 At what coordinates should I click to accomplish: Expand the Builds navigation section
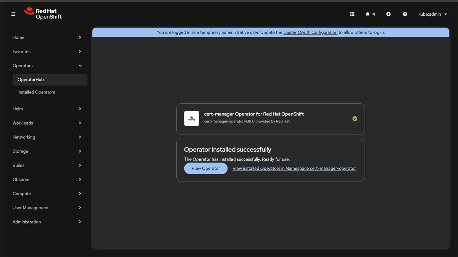point(47,165)
